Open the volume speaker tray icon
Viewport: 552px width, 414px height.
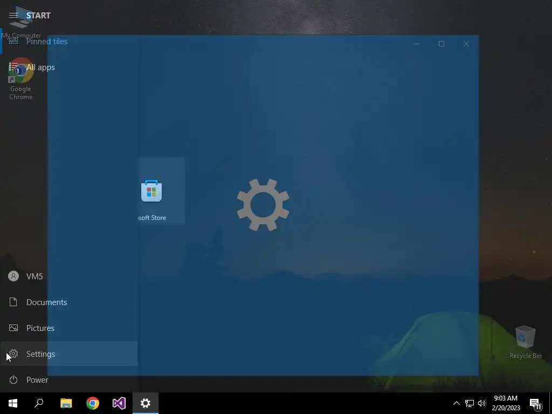(482, 403)
